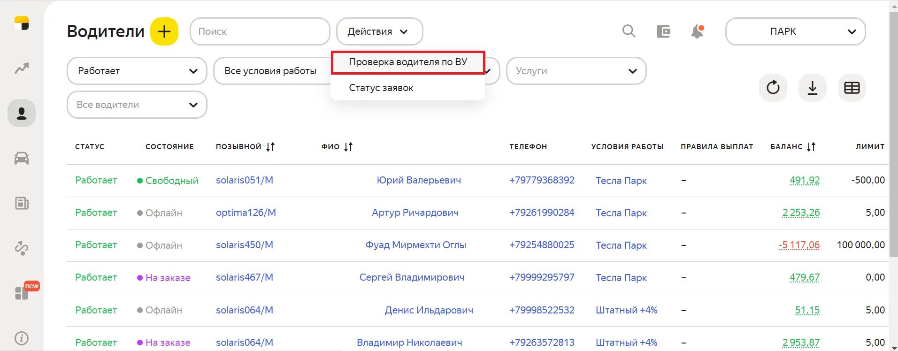The image size is (898, 351).
Task: Click the Телефон column header
Action: [528, 147]
